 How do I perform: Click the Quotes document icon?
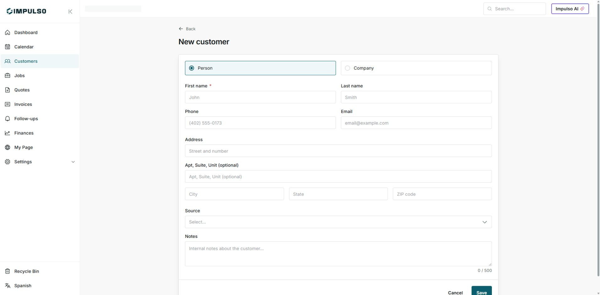8,90
